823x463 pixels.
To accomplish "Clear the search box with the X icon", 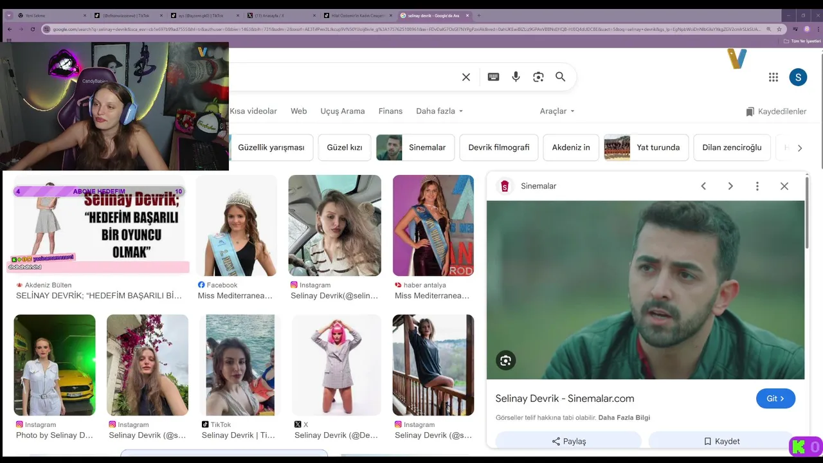I will tap(466, 77).
